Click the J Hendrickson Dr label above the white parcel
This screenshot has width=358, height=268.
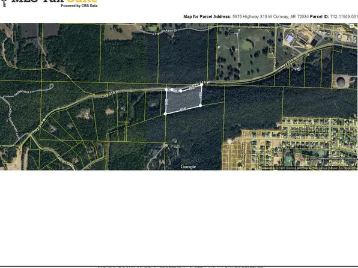[165, 31]
